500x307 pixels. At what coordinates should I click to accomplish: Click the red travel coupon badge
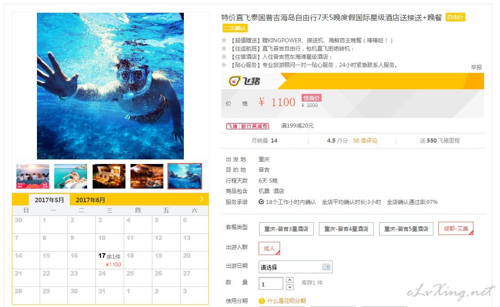click(x=247, y=126)
